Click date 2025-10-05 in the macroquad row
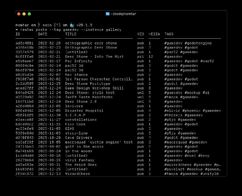Viewport: 242px width, 196px height. pos(47,142)
